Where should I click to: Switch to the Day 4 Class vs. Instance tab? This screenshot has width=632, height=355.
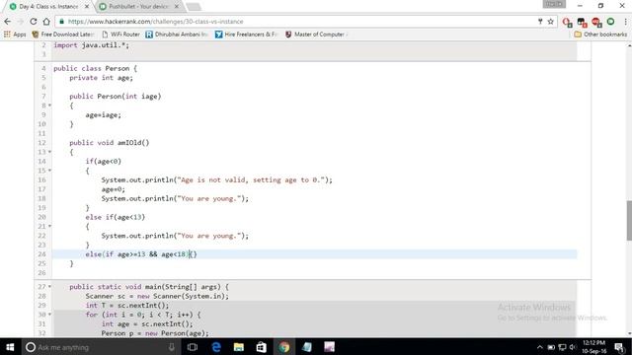[x=48, y=7]
